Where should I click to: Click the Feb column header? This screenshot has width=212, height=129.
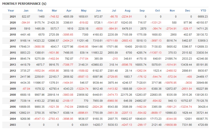[x=40, y=11]
